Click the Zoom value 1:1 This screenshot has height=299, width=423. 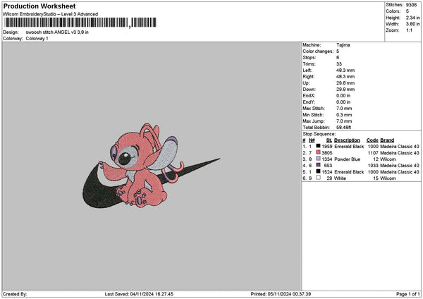[x=409, y=30]
